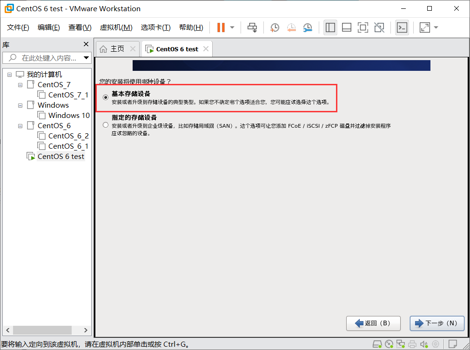Click the network adapter status icon

tap(401, 344)
